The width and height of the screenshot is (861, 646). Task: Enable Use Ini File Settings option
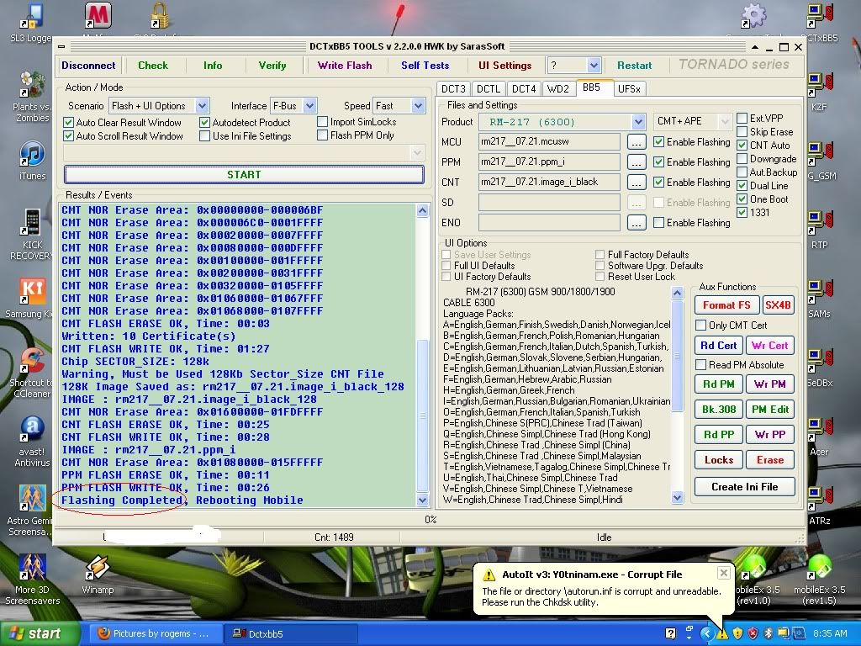coord(205,136)
